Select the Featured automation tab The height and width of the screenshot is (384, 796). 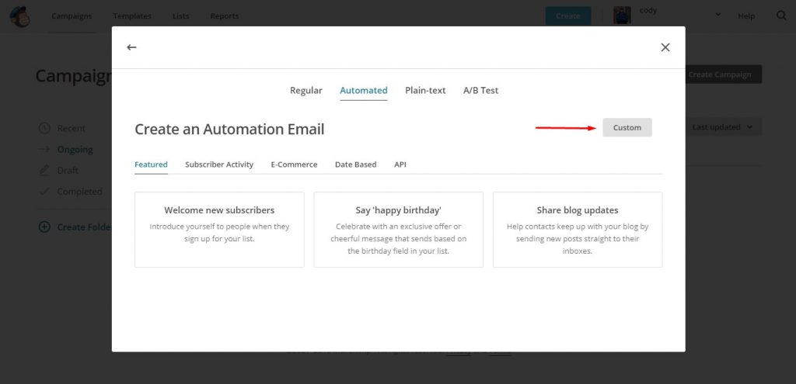coord(151,164)
